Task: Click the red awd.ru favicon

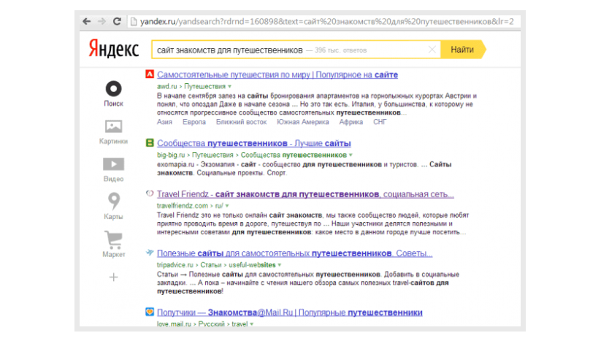Action: pyautogui.click(x=150, y=74)
